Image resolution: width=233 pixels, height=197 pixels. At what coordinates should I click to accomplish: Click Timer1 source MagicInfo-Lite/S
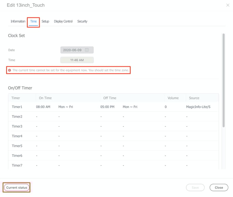click(x=198, y=107)
